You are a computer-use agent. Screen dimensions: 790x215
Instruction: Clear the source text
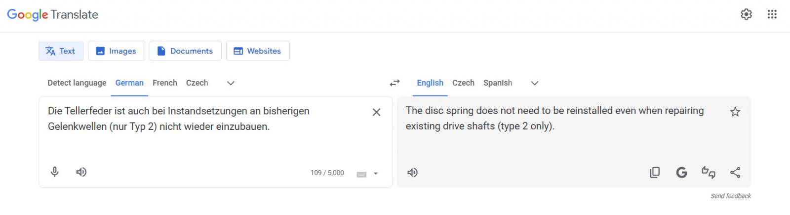(376, 112)
